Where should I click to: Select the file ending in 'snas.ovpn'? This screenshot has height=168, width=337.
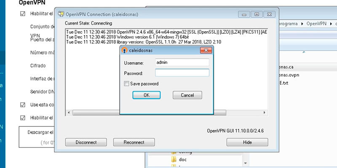[x=289, y=75]
